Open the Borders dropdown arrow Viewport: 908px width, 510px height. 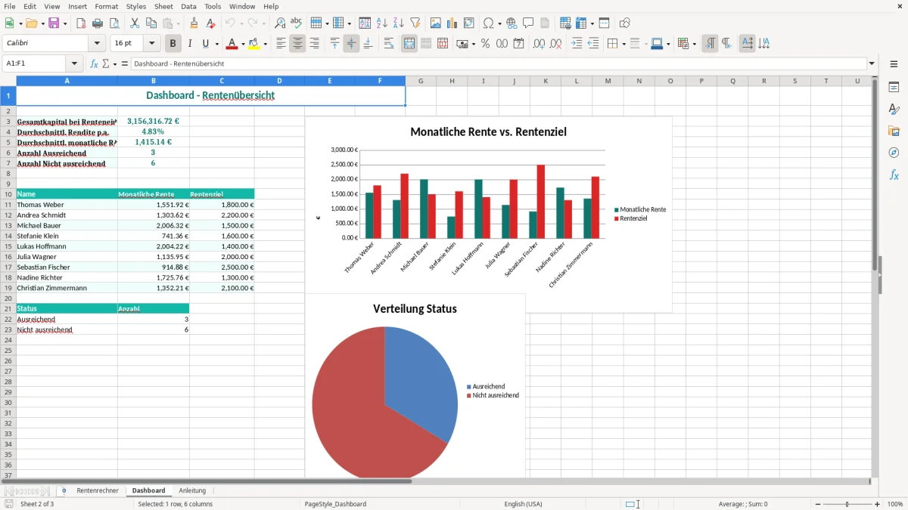[x=623, y=44]
